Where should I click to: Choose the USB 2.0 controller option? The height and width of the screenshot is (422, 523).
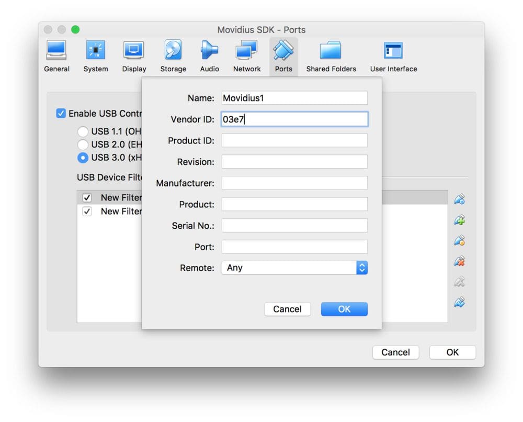pyautogui.click(x=83, y=145)
